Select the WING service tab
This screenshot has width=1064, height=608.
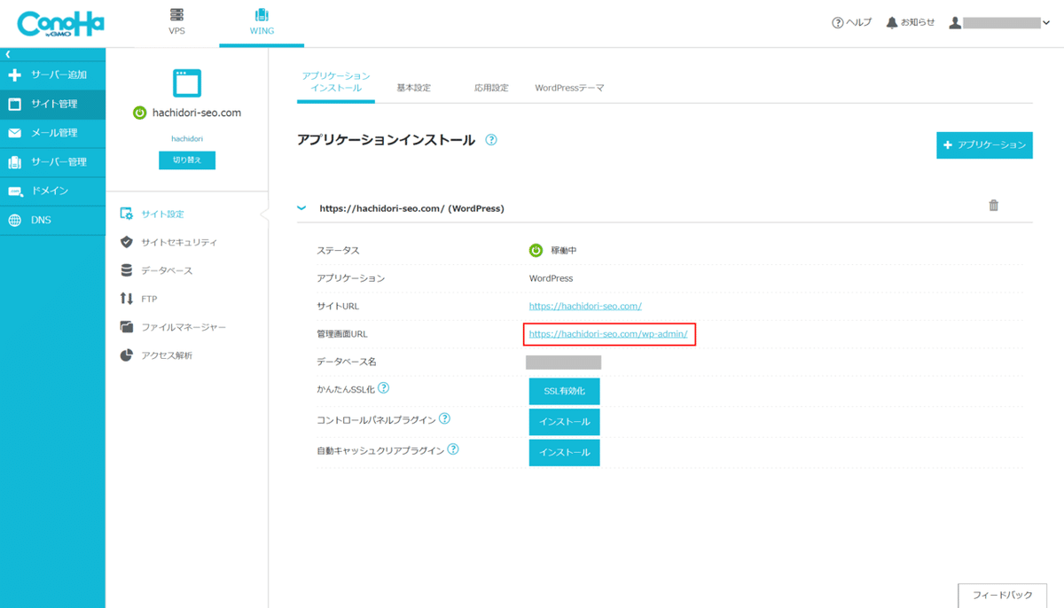click(262, 22)
